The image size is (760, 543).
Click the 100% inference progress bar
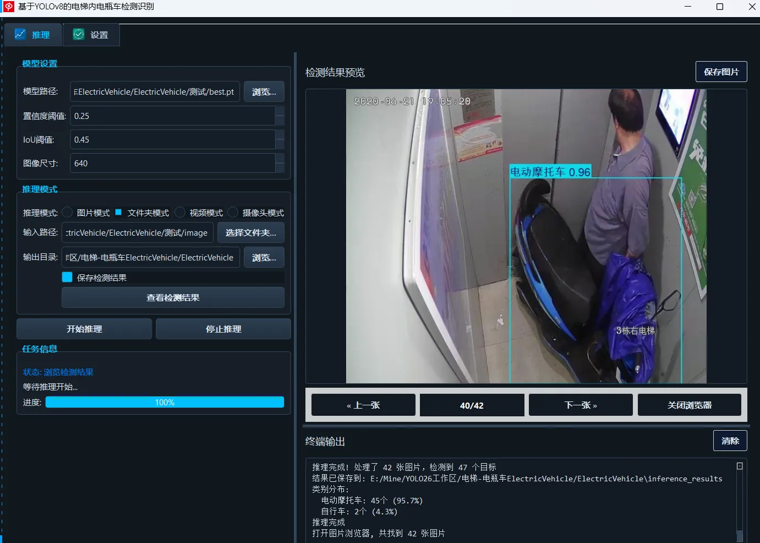[165, 402]
